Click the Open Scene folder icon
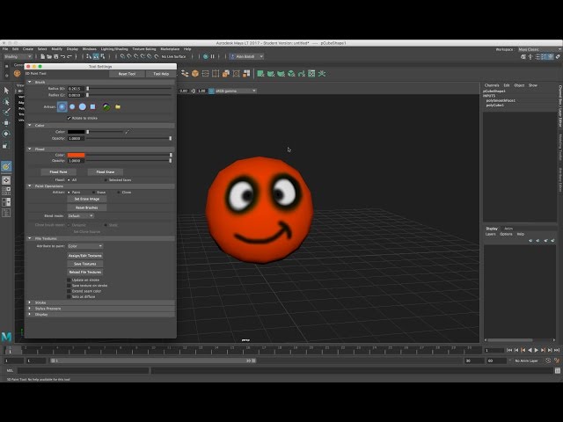 click(x=49, y=56)
